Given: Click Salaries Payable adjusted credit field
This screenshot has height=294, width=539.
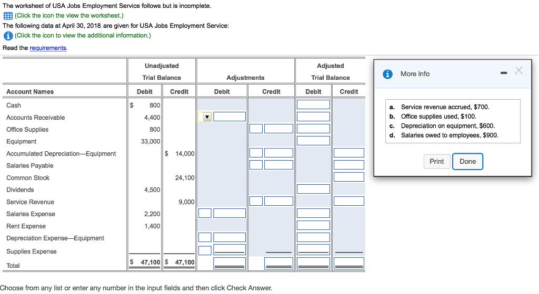Looking at the screenshot, I should (348, 165).
